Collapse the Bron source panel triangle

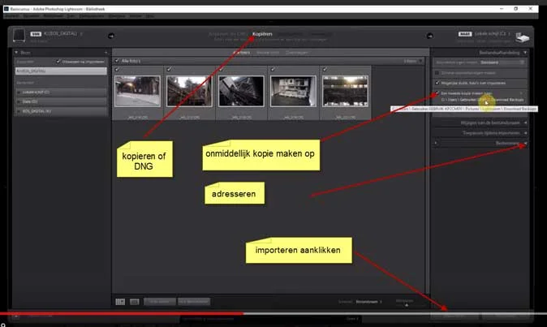click(16, 52)
